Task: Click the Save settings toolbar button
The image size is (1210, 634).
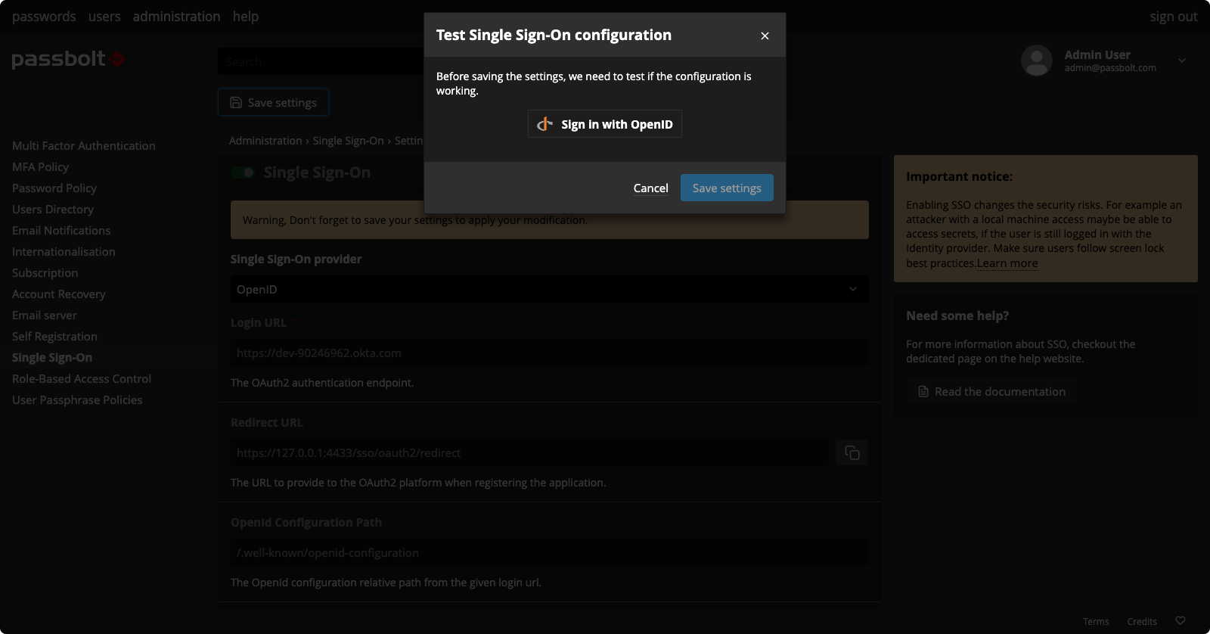Action: coord(273,102)
